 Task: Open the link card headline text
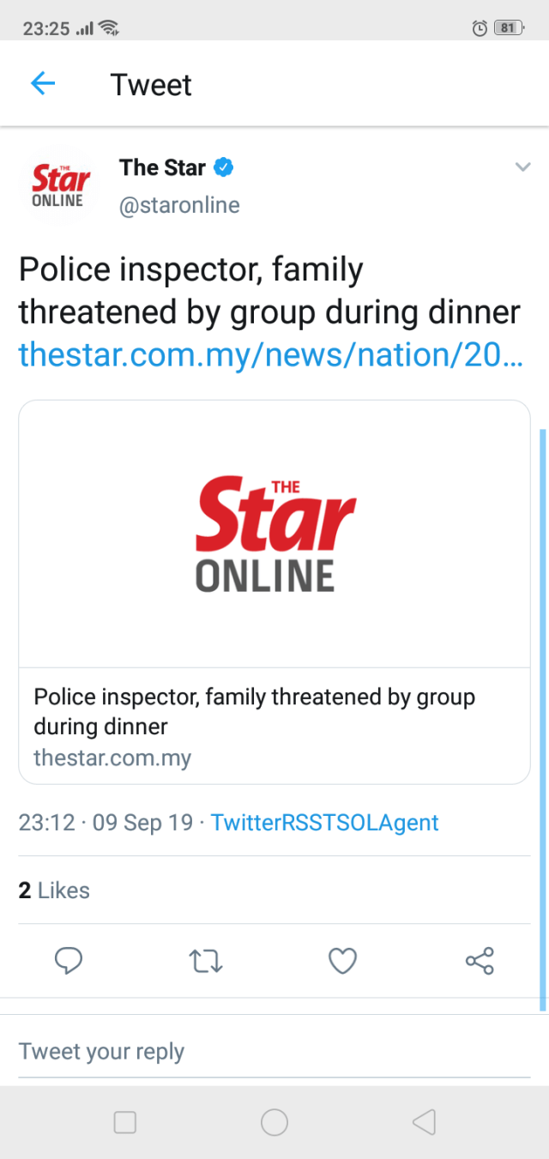tap(254, 711)
